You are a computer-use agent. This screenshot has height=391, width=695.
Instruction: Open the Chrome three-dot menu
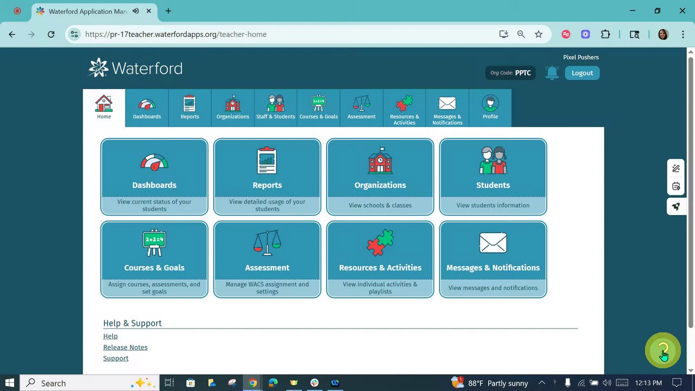(x=683, y=34)
